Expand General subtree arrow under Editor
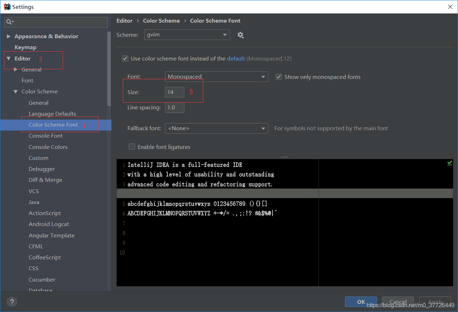458x312 pixels. [x=16, y=69]
